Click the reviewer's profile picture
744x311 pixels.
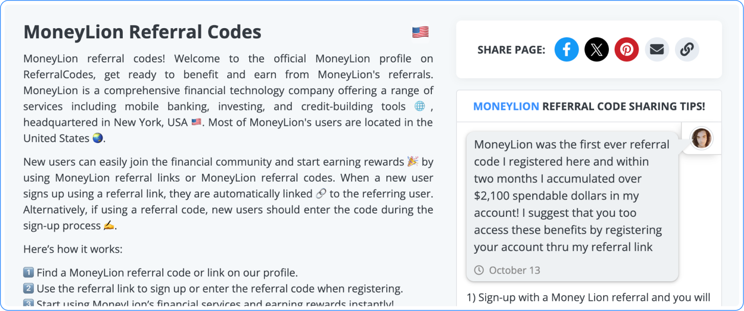(x=702, y=138)
